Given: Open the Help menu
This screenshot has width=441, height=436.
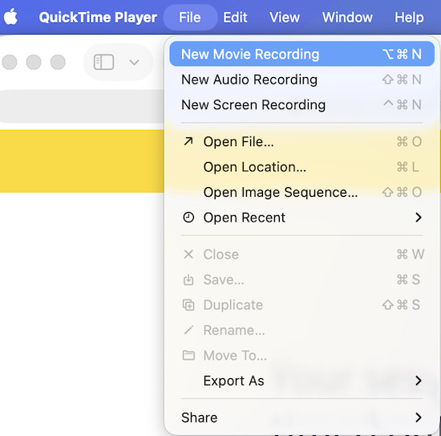Looking at the screenshot, I should click(x=409, y=18).
